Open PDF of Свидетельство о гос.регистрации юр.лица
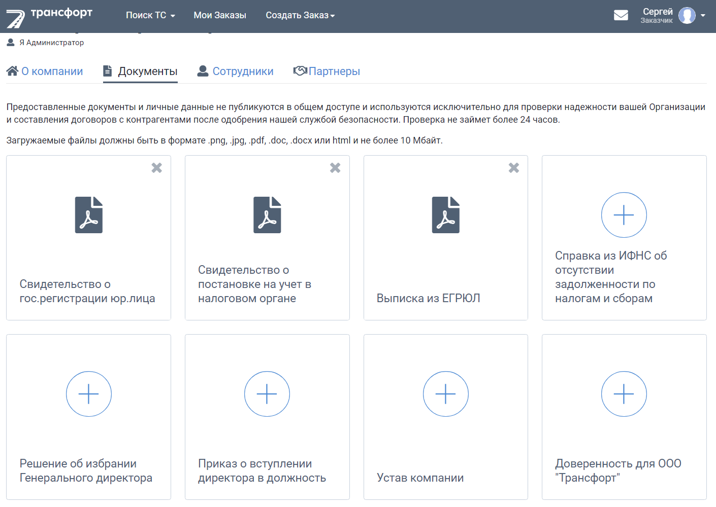The width and height of the screenshot is (716, 507). click(x=89, y=214)
